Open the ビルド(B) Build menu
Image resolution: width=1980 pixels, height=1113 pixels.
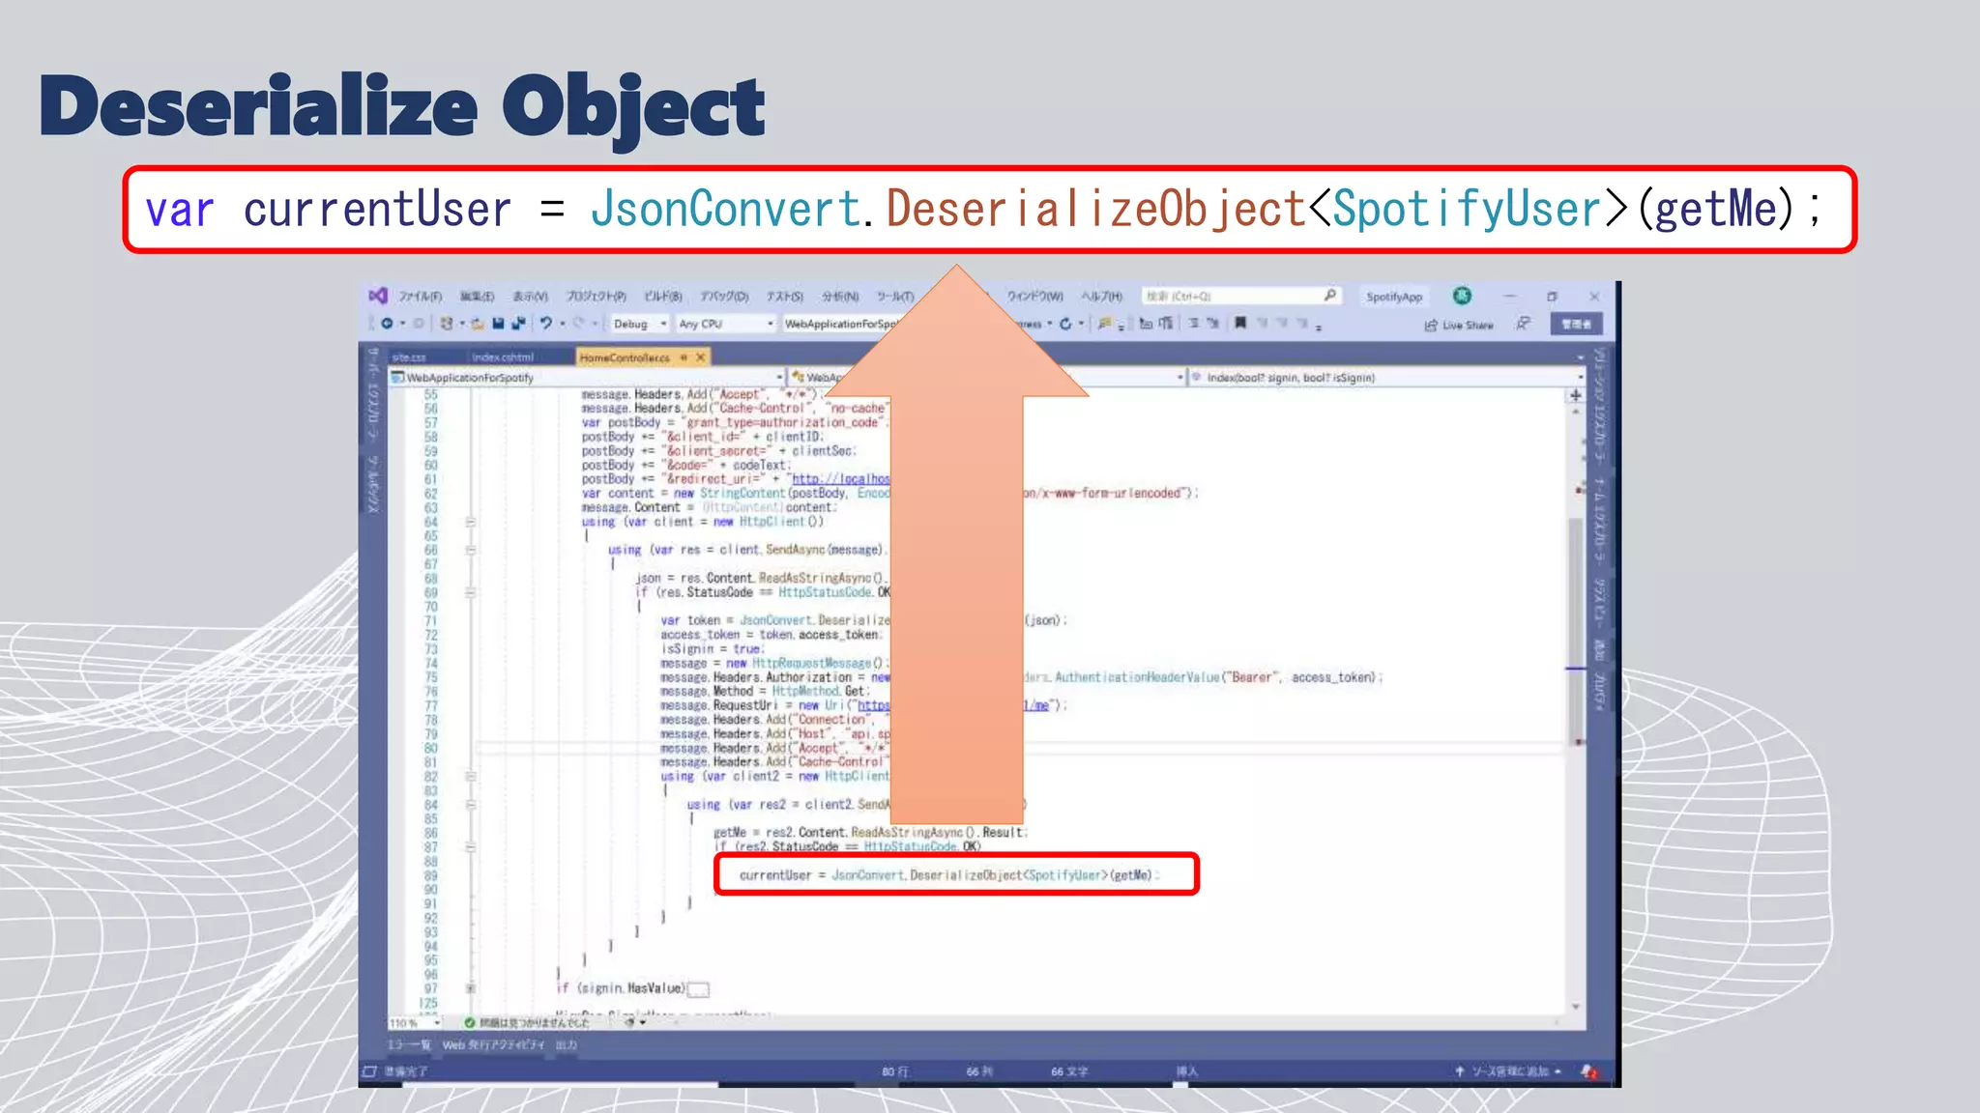[663, 297]
